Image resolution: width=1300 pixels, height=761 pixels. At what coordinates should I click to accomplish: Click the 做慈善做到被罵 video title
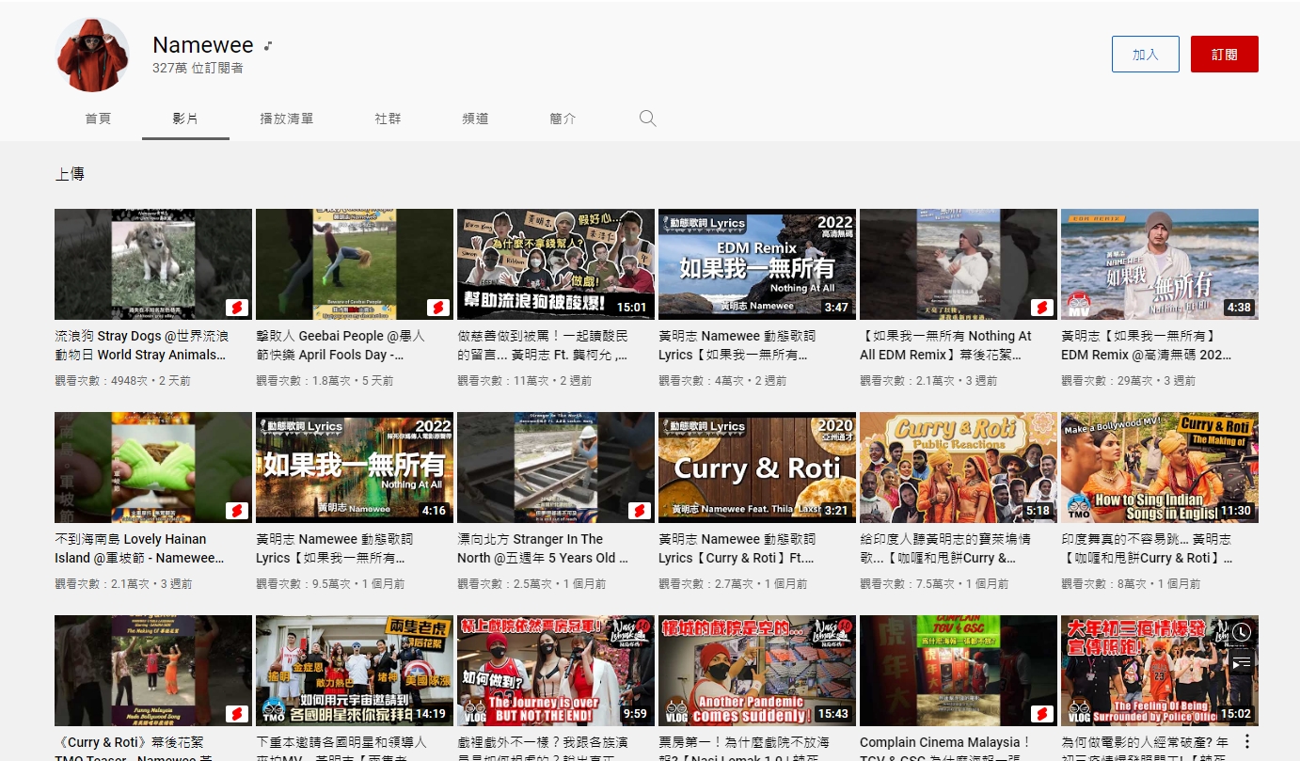pyautogui.click(x=543, y=345)
